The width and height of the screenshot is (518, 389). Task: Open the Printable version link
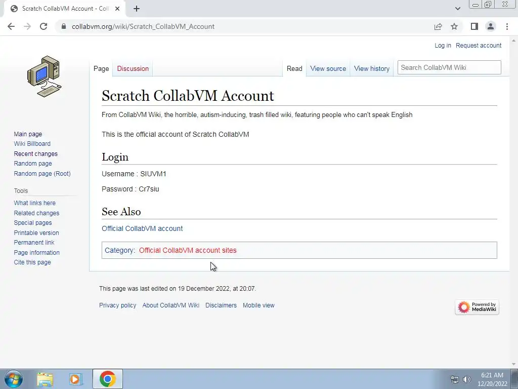click(x=36, y=232)
